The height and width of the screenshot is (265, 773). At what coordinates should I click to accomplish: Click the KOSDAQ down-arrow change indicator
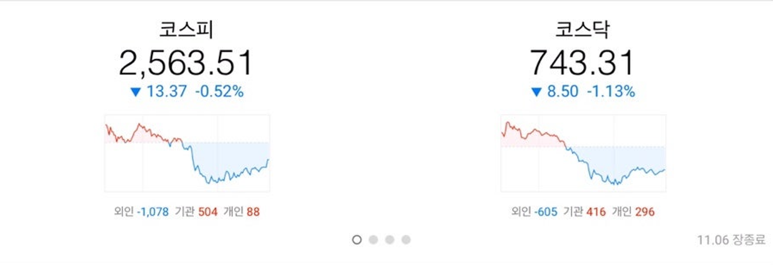(x=536, y=92)
